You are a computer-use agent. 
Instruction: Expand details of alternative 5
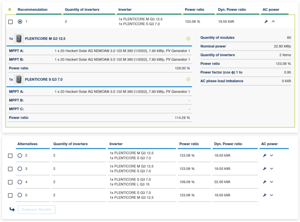tap(271, 195)
